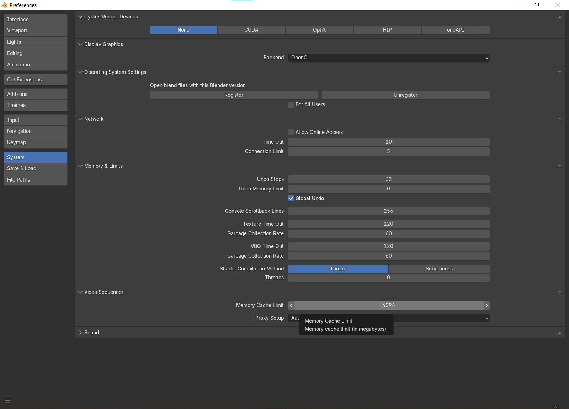The image size is (569, 409).
Task: Tick the Allow Online Access checkbox
Action: (x=291, y=132)
